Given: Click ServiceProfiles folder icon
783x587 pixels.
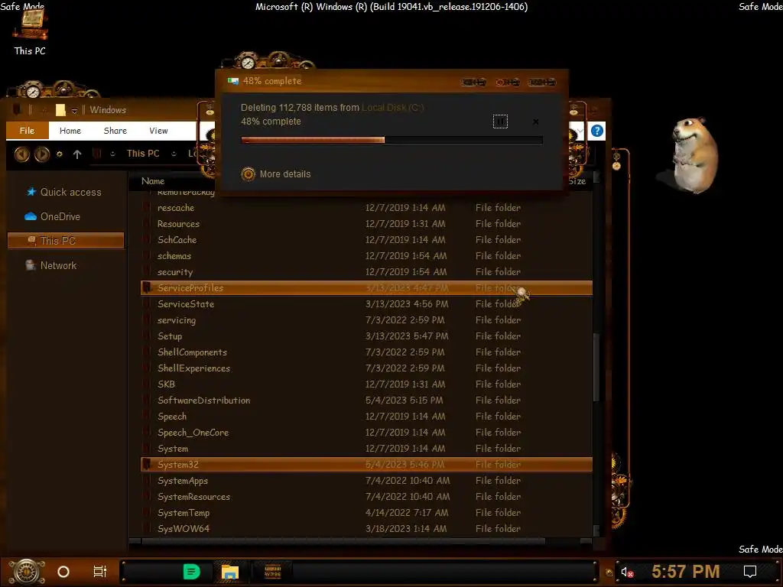Looking at the screenshot, I should tap(147, 287).
